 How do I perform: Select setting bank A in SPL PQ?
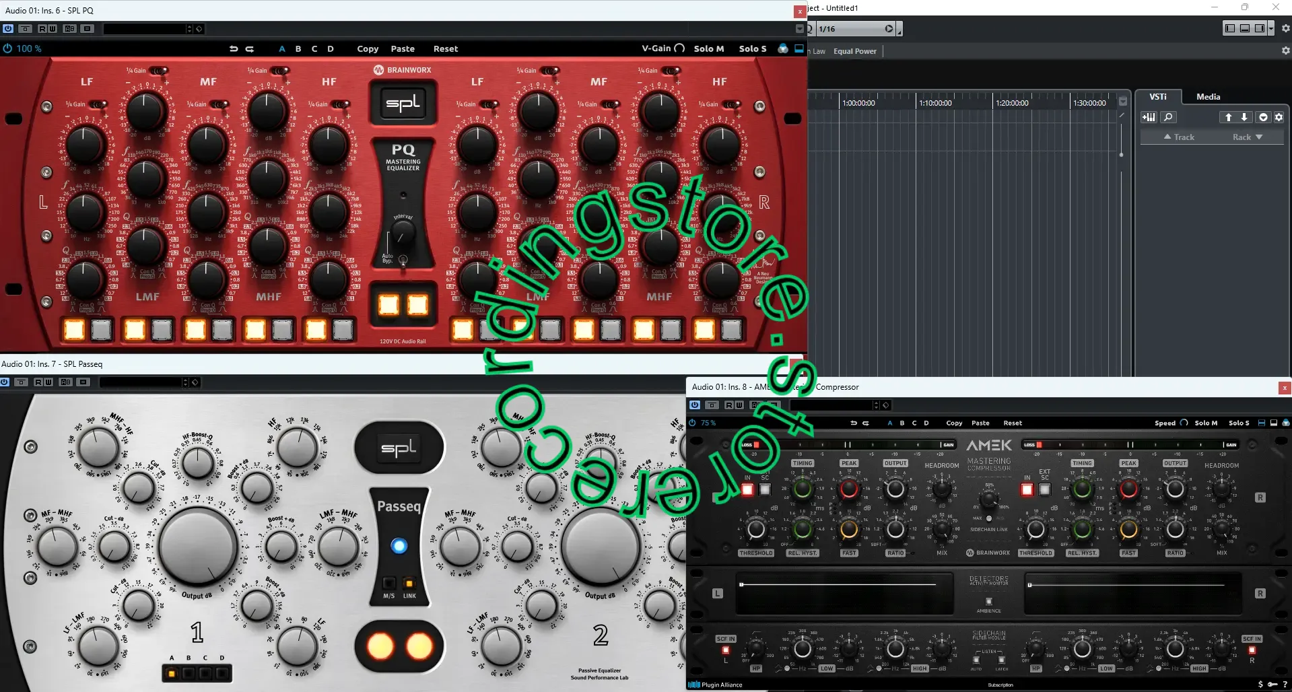tap(282, 48)
